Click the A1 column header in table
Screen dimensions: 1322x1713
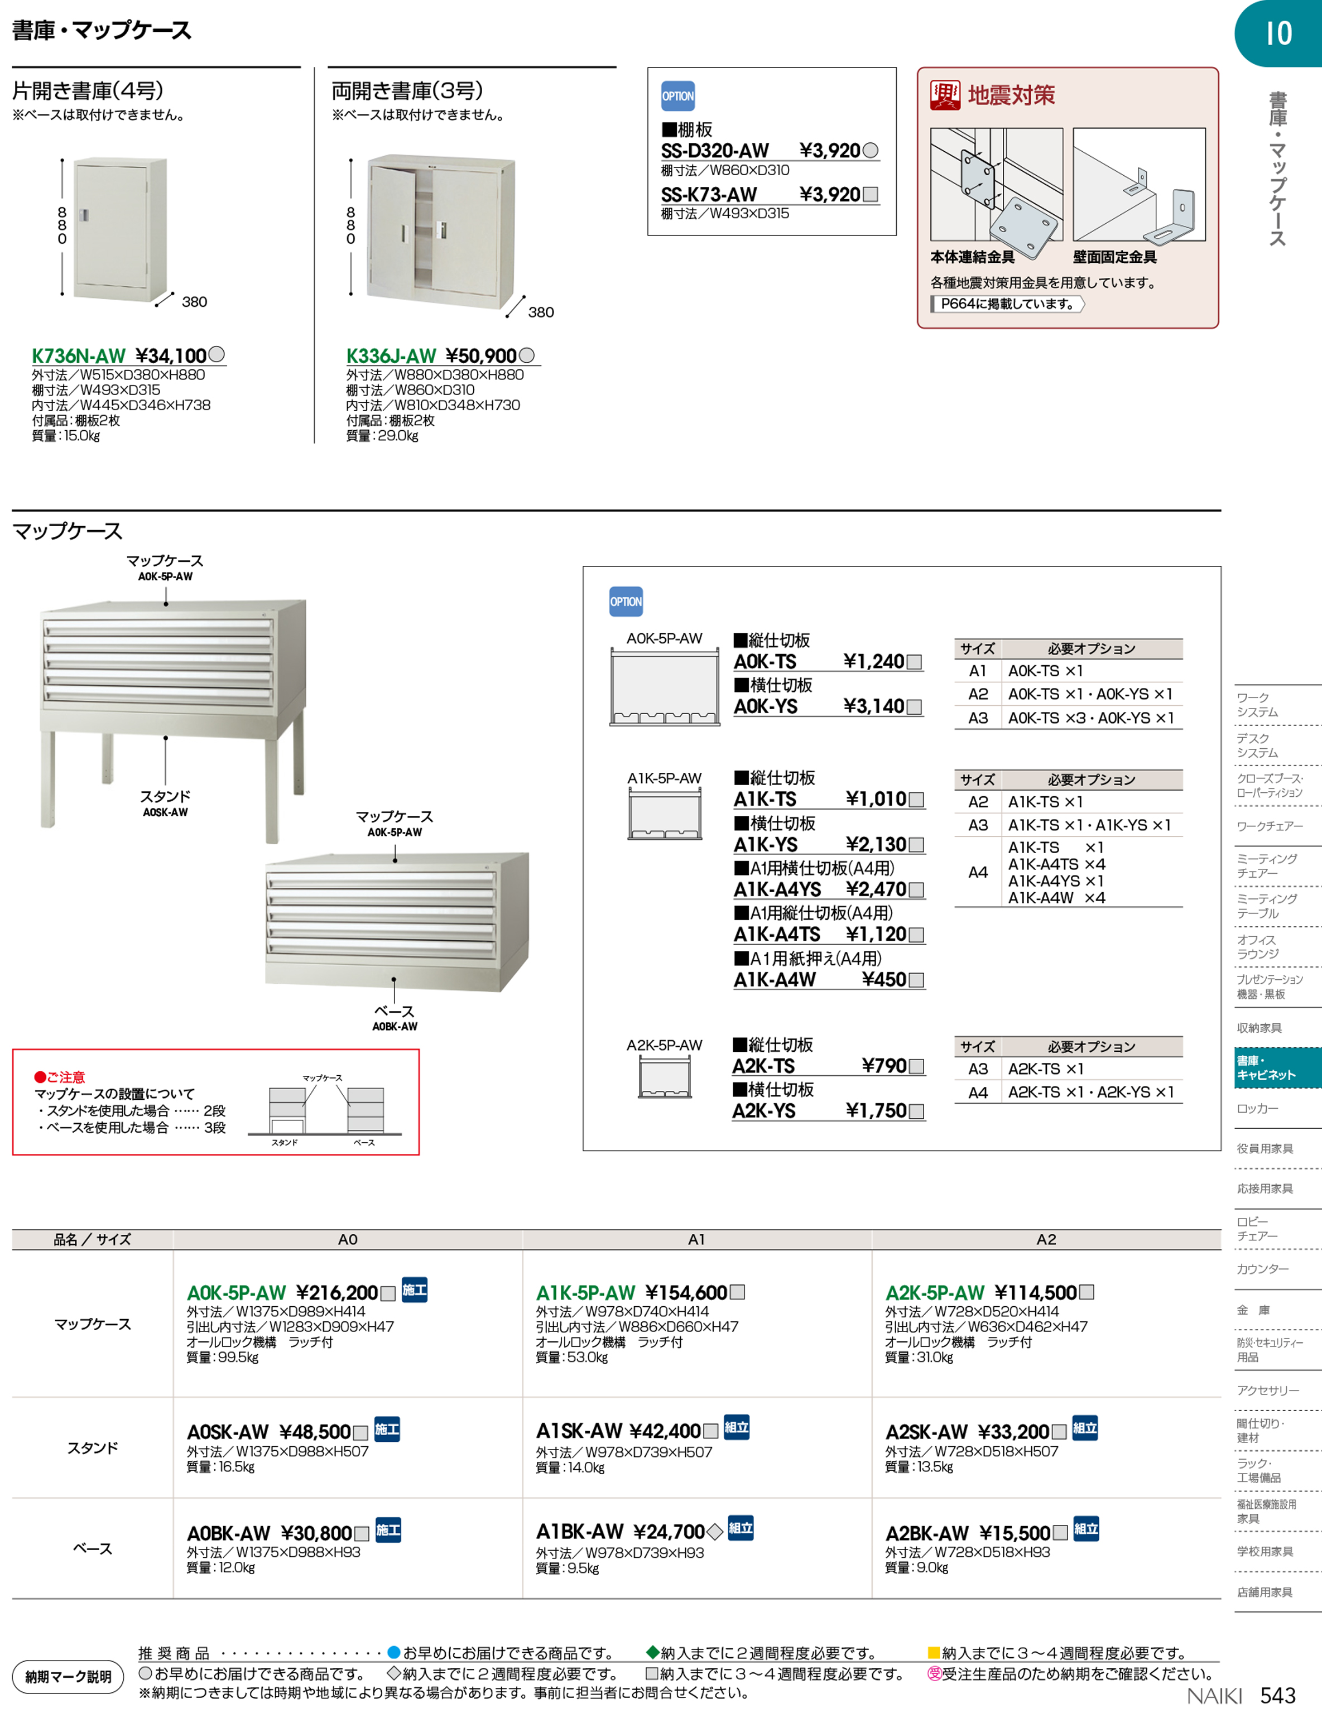(x=696, y=1239)
